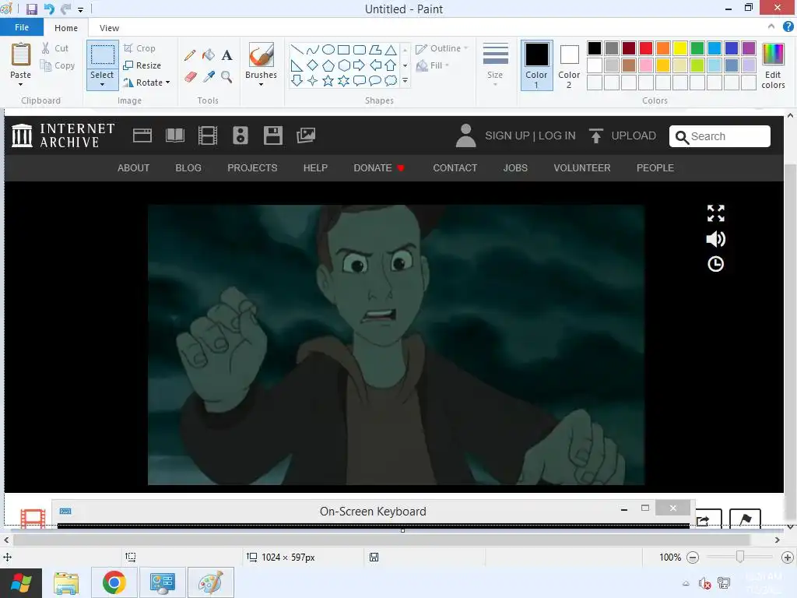The height and width of the screenshot is (598, 797).
Task: Click the horizontal scrollbar right arrow
Action: point(778,540)
